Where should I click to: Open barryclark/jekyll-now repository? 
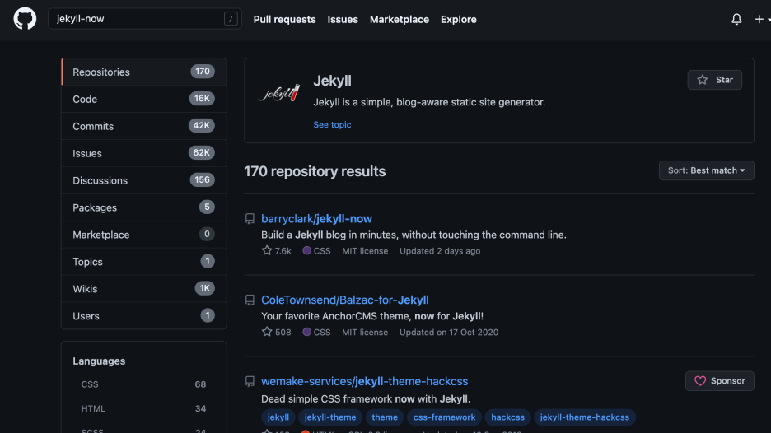pyautogui.click(x=316, y=218)
